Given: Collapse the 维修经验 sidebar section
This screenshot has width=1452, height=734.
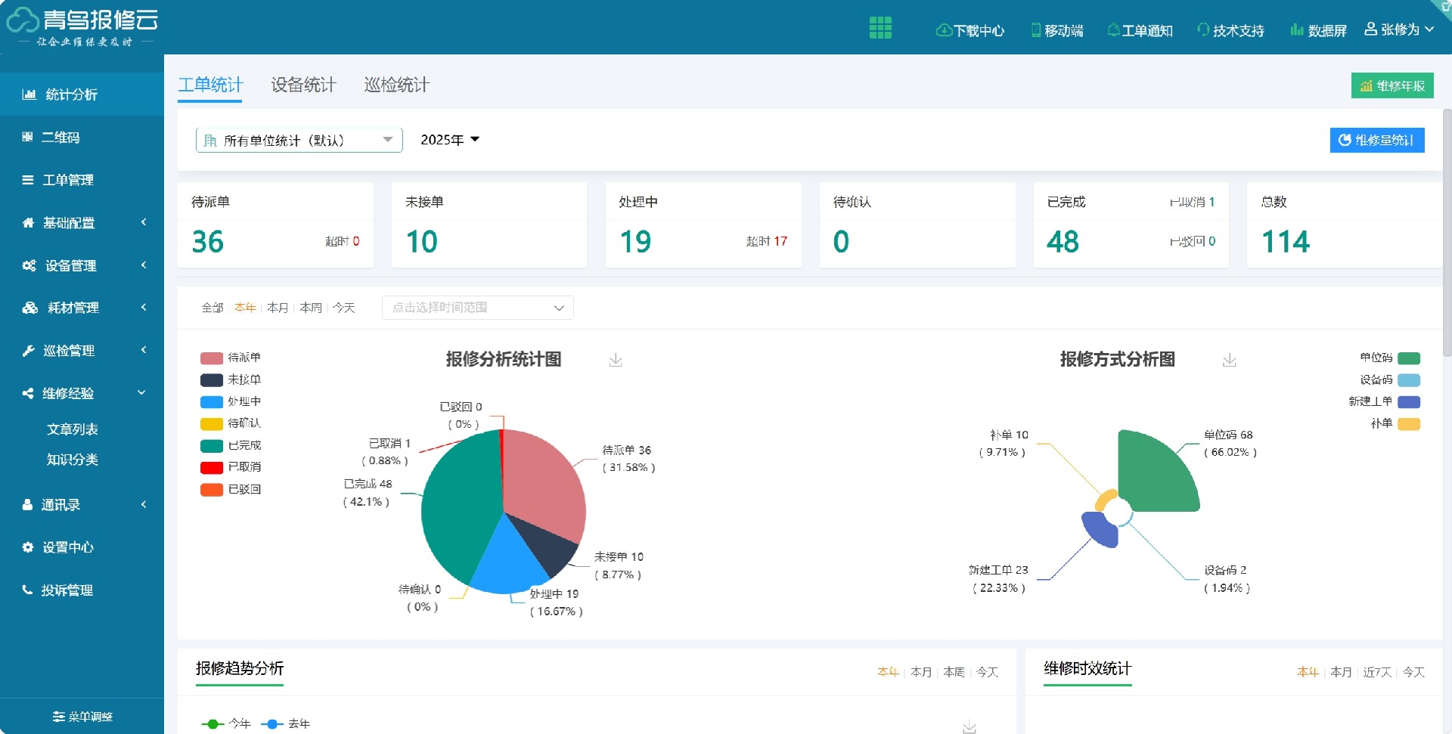Looking at the screenshot, I should pos(68,392).
